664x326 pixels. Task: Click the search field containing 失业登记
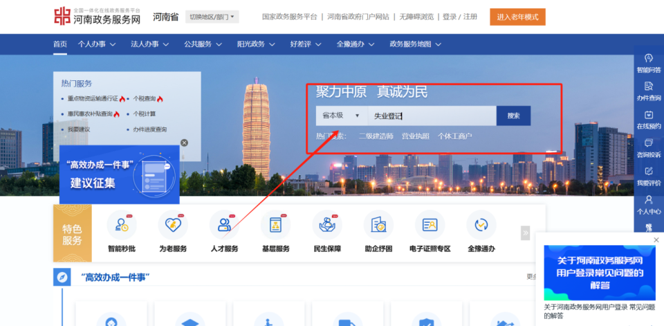click(432, 116)
